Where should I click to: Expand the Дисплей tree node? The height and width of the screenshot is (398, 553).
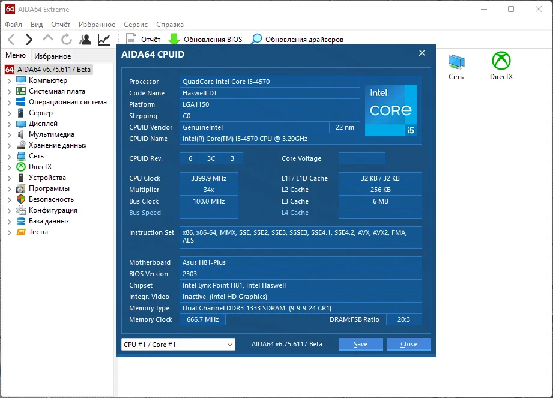(x=9, y=124)
